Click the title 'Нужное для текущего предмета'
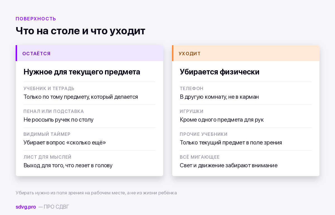The image size is (335, 215). click(82, 72)
